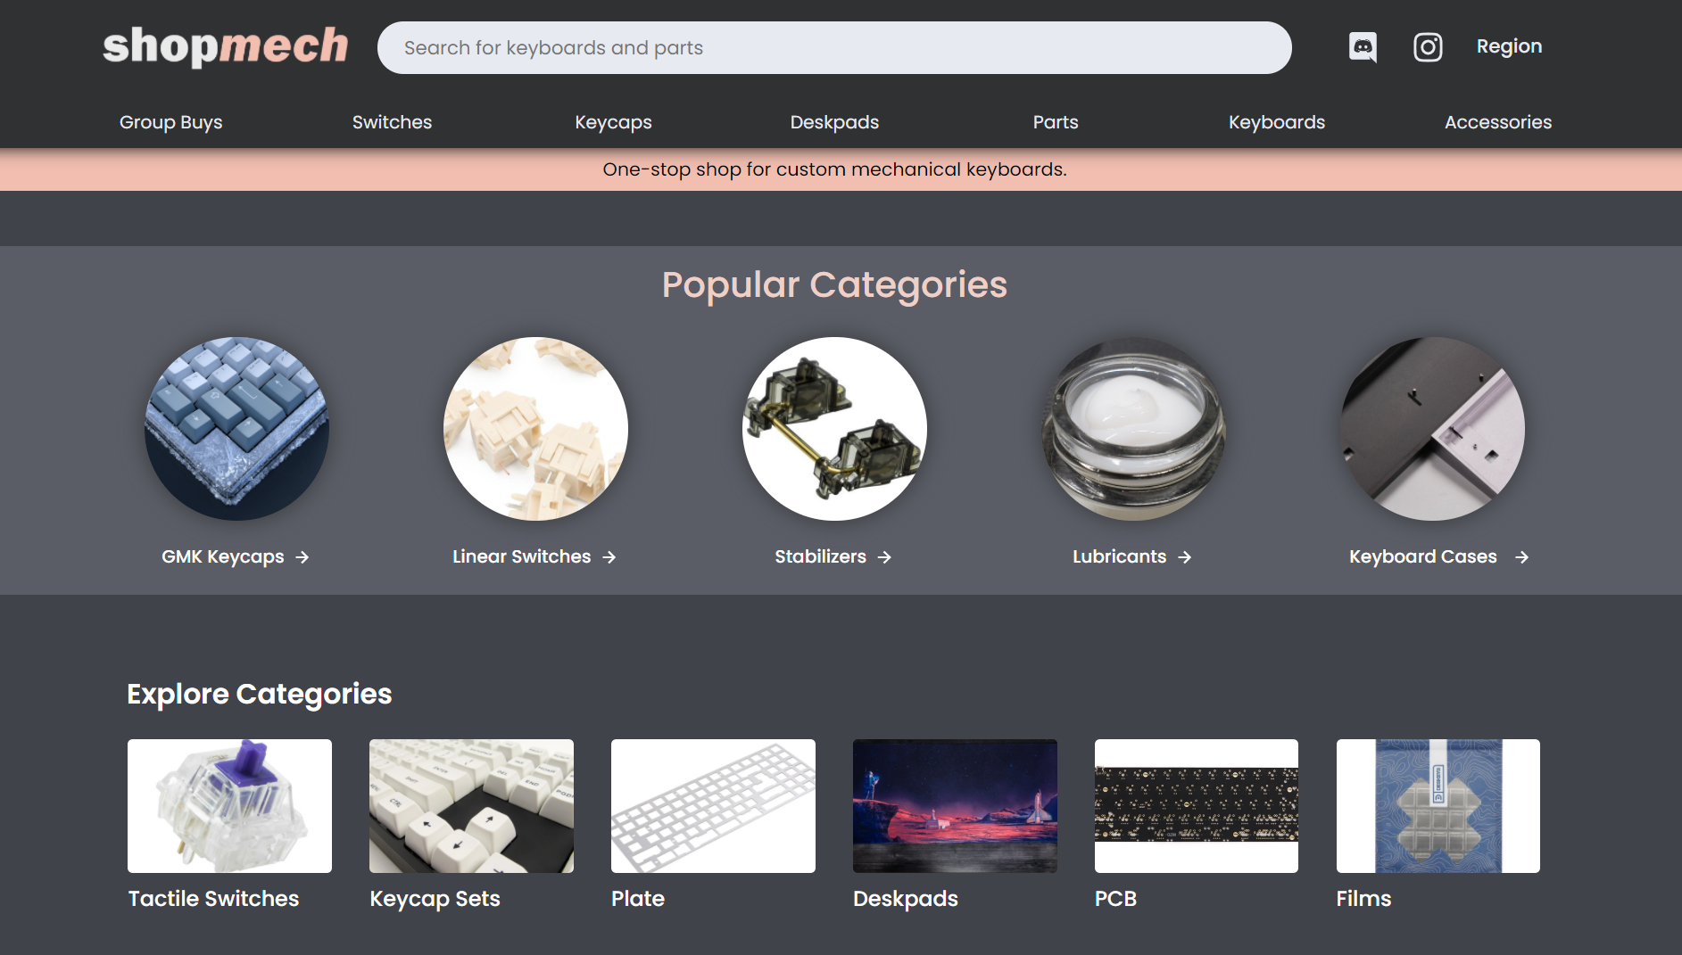Image resolution: width=1682 pixels, height=955 pixels.
Task: Click the Lubricants arrow icon
Action: tap(1185, 556)
